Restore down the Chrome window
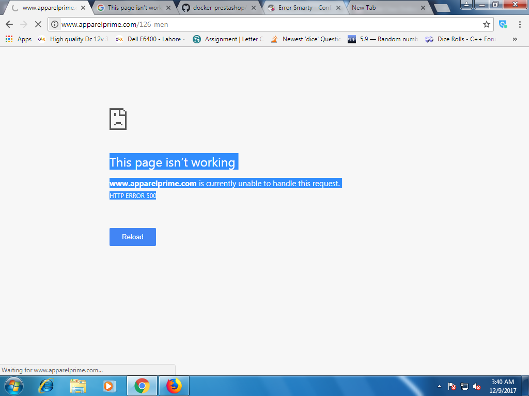 [x=495, y=4]
